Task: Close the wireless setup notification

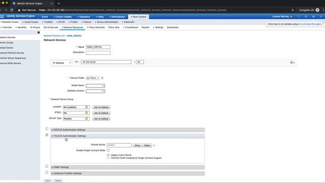Action: click(x=323, y=22)
